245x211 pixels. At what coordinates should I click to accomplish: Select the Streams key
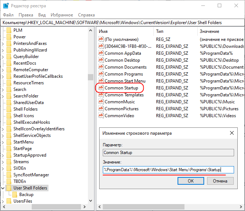(21, 162)
